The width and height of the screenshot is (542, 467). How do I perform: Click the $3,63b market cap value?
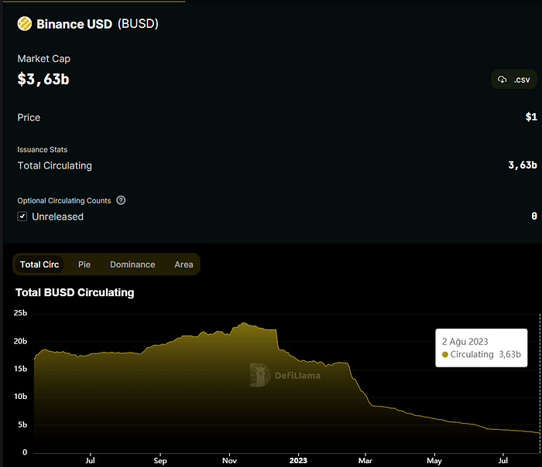coord(43,80)
